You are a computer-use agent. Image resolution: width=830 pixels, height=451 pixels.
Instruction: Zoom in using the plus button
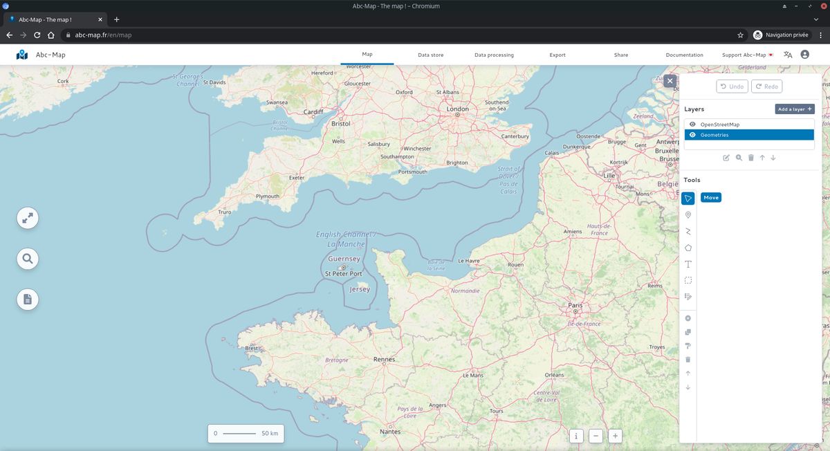pos(615,436)
